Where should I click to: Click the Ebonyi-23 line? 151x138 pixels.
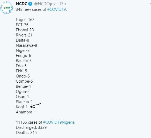[x=25, y=30]
